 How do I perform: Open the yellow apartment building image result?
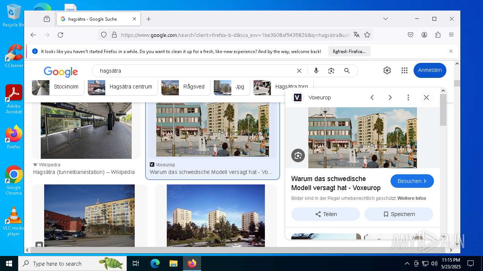point(89,216)
